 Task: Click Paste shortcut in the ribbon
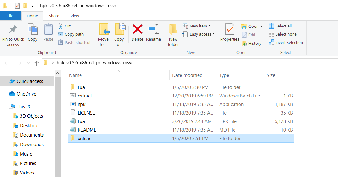[74, 43]
